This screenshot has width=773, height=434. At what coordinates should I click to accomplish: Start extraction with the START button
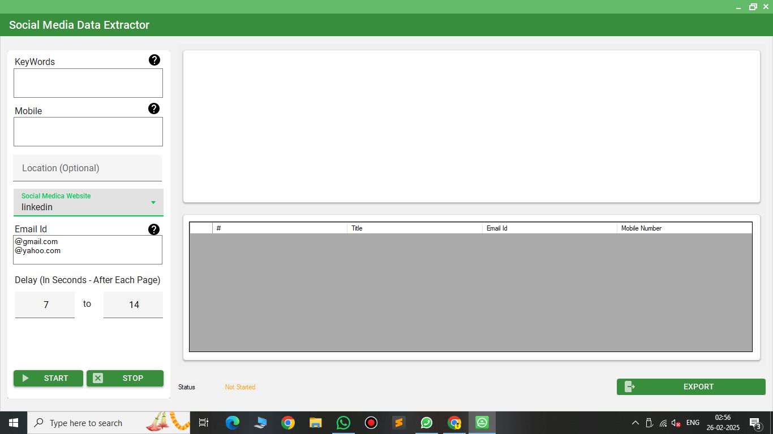48,379
